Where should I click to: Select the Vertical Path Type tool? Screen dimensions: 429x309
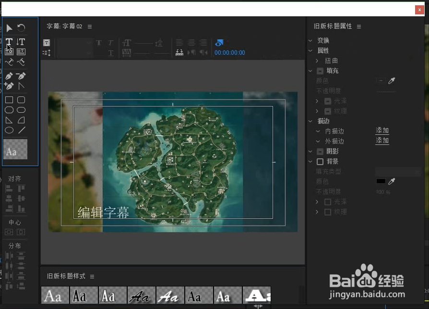click(21, 62)
